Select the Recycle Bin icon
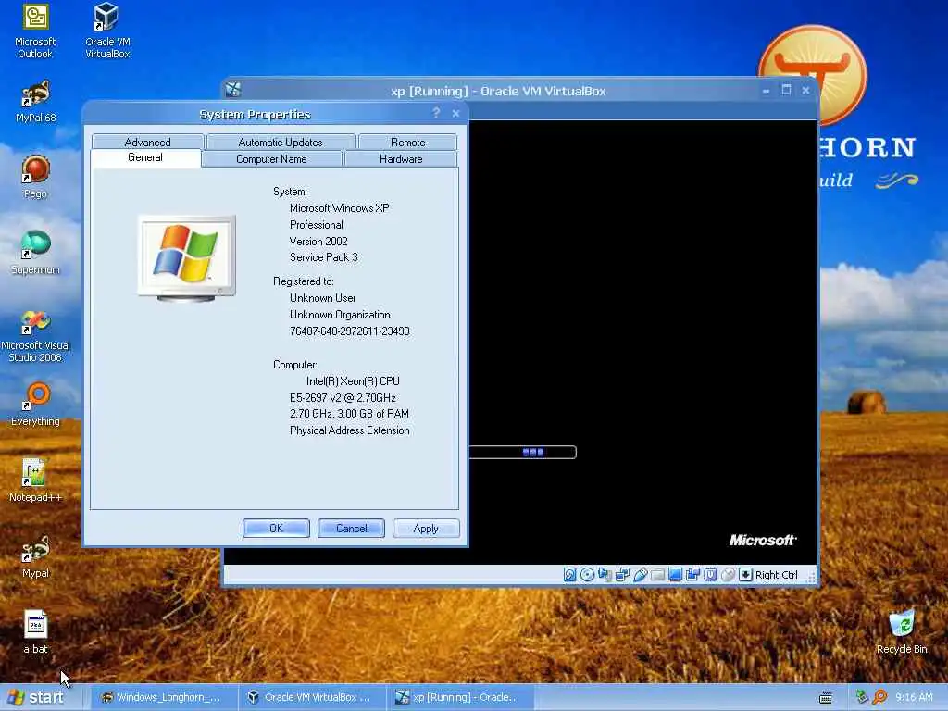Viewport: 948px width, 711px height. [x=902, y=632]
